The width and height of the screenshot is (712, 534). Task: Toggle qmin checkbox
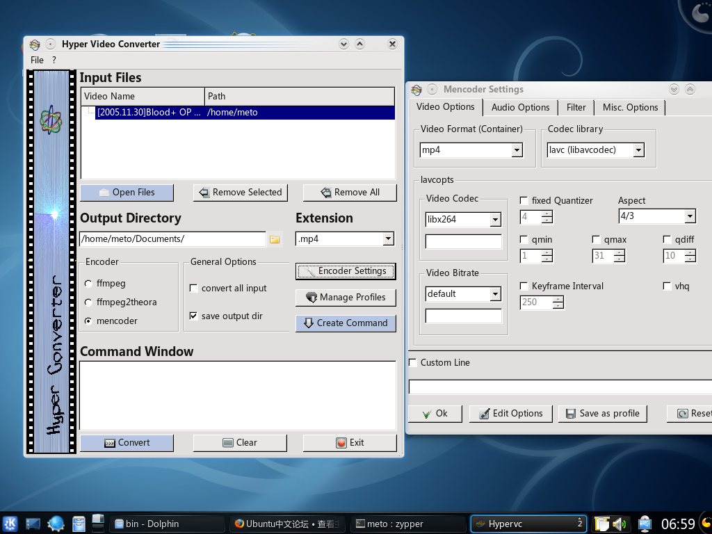click(524, 240)
